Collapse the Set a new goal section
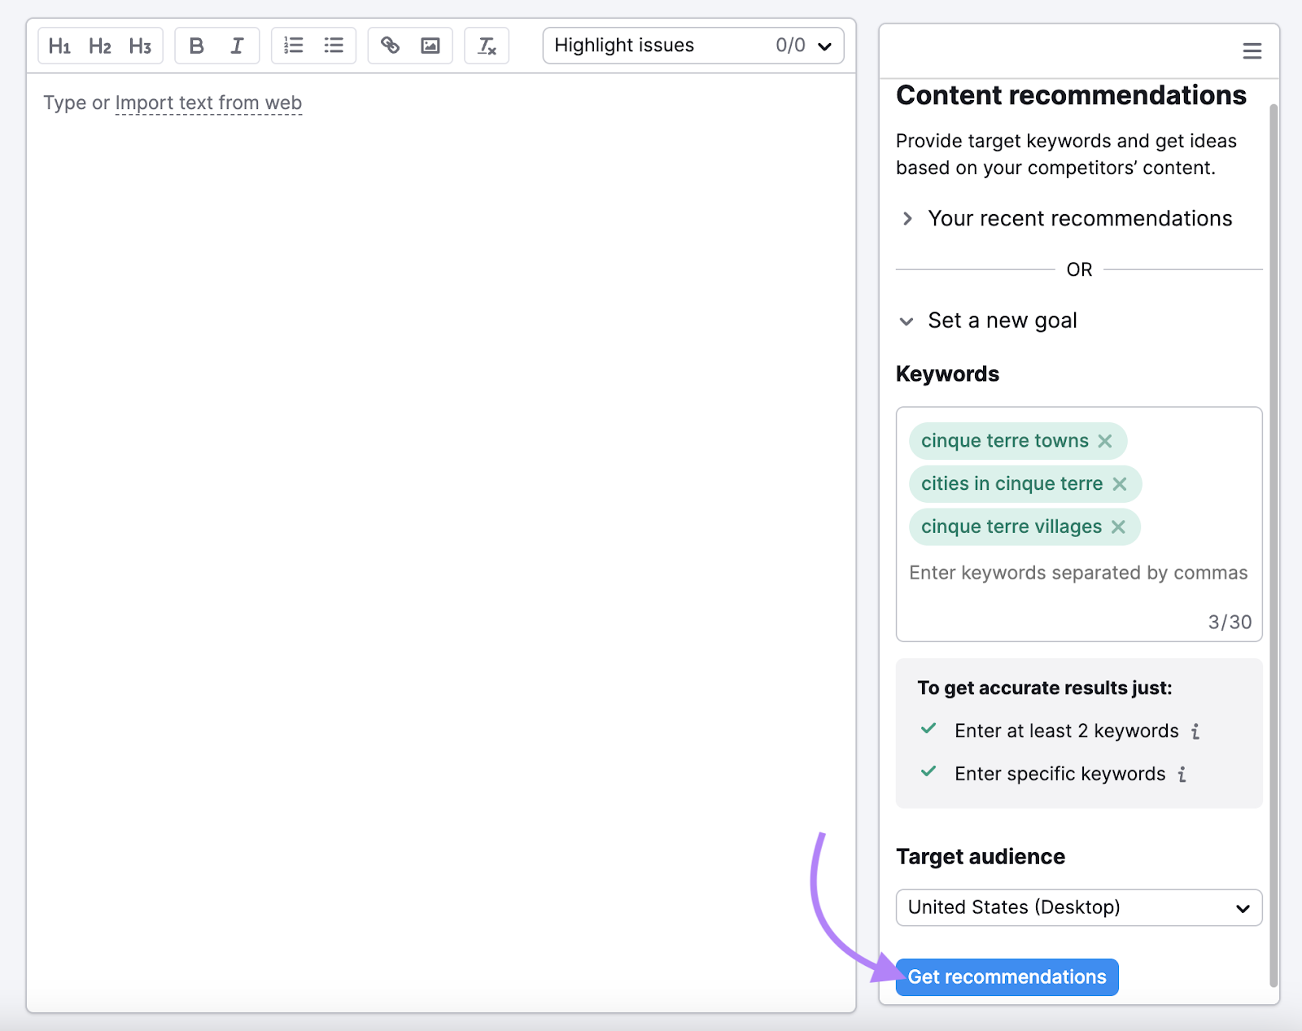 tap(1002, 320)
